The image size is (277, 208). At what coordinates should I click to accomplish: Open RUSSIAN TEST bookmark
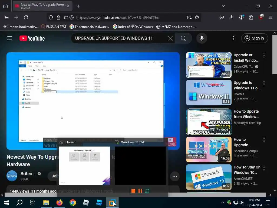pyautogui.click(x=54, y=27)
